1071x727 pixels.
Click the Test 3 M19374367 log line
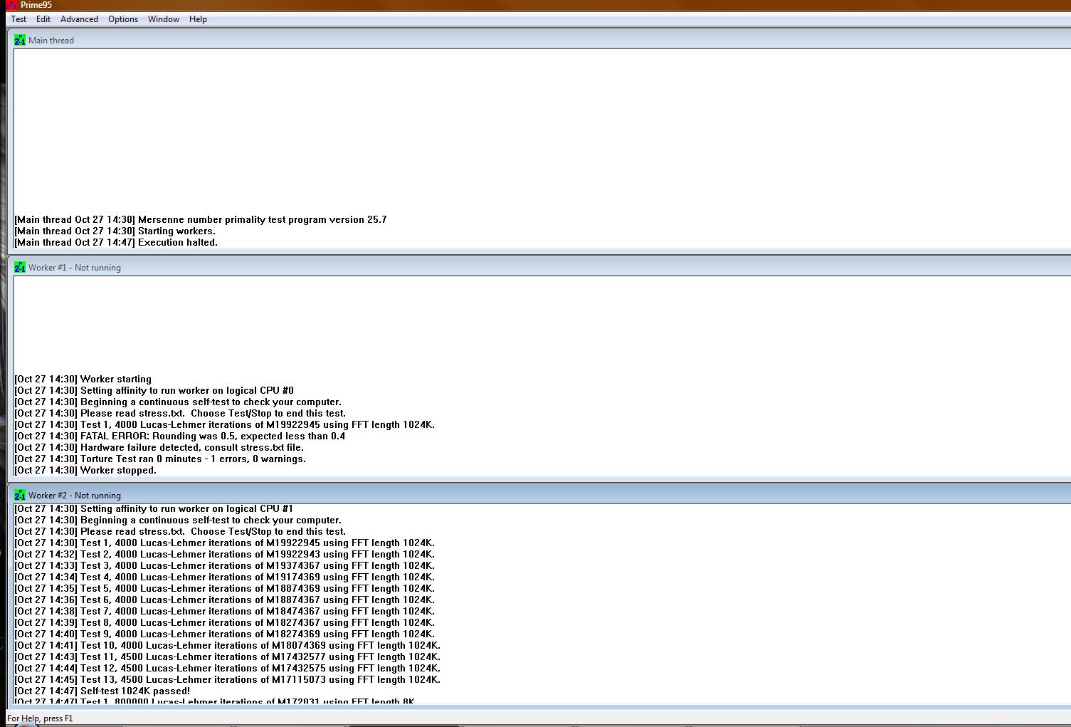(x=225, y=565)
